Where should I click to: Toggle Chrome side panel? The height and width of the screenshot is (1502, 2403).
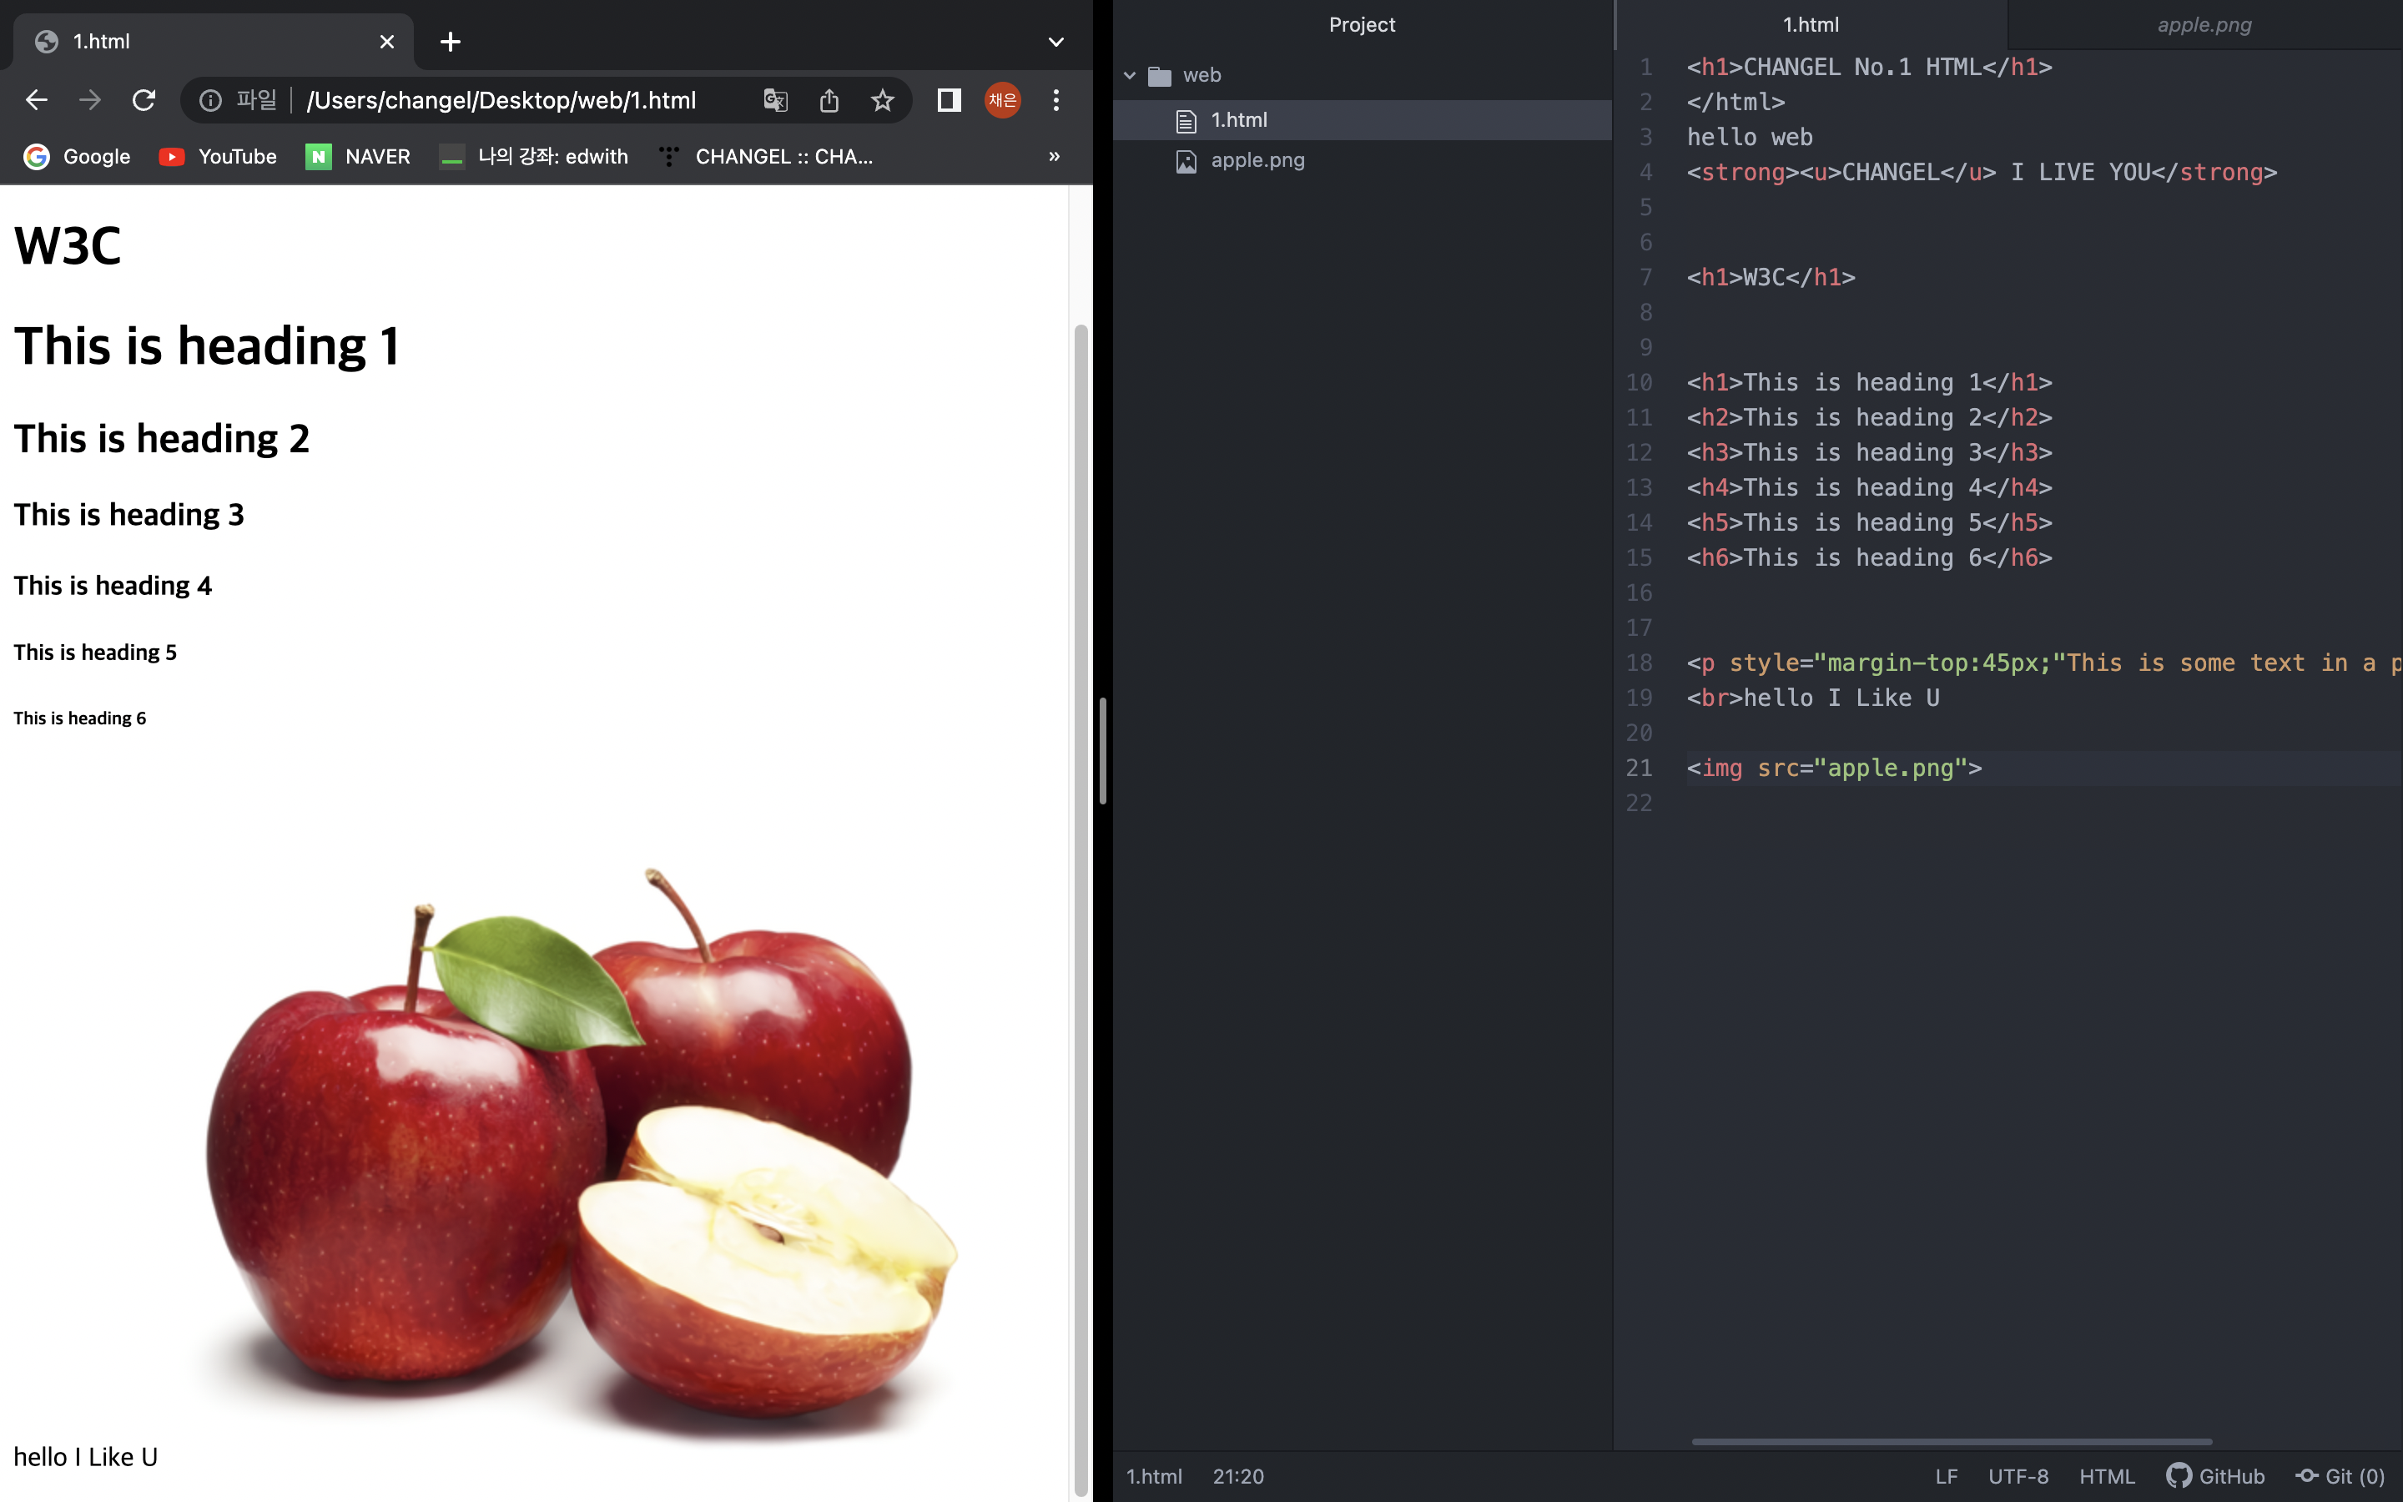point(950,100)
